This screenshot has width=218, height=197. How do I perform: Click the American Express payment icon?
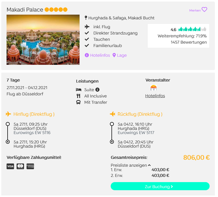coord(30,166)
